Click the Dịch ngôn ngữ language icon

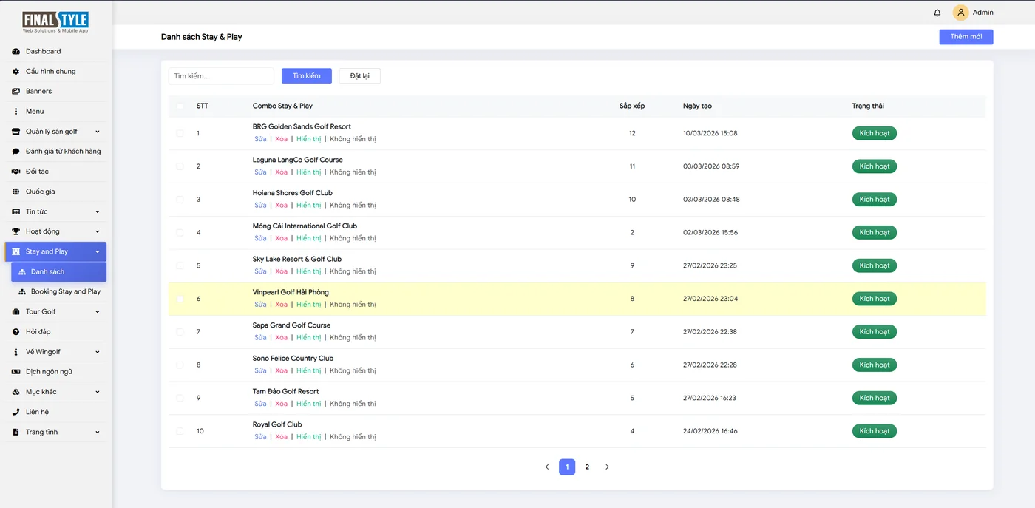[x=16, y=372]
